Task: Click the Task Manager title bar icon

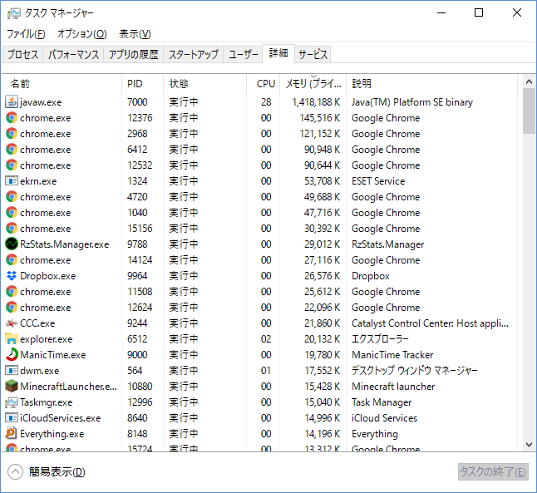Action: coord(13,13)
